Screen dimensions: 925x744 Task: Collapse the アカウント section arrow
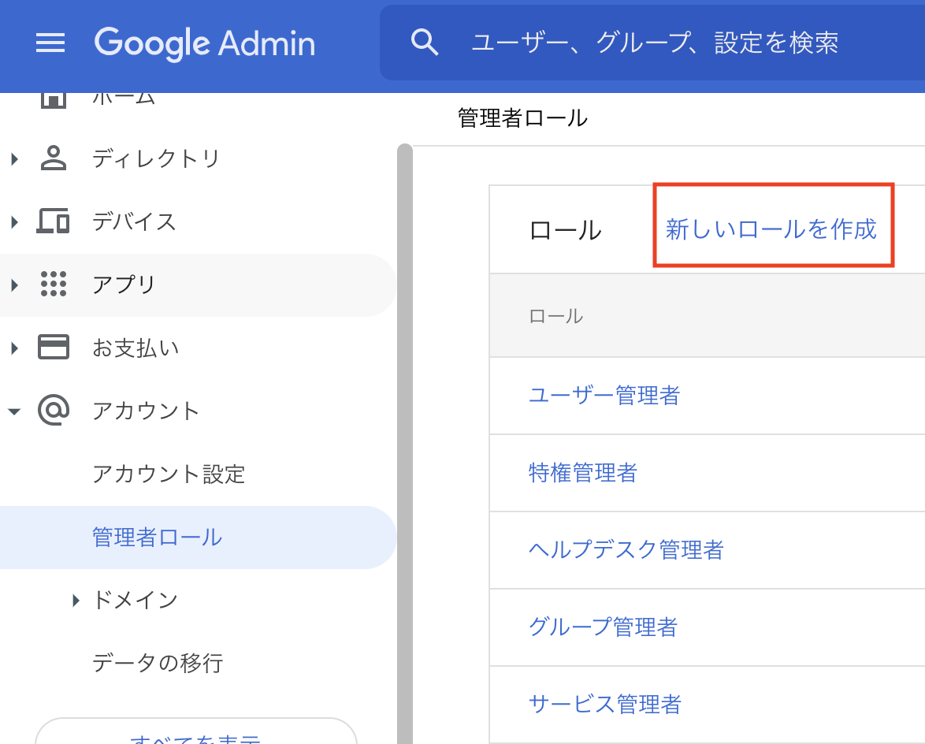pyautogui.click(x=14, y=411)
